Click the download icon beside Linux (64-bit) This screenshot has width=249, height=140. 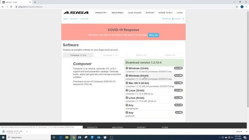click(x=127, y=98)
